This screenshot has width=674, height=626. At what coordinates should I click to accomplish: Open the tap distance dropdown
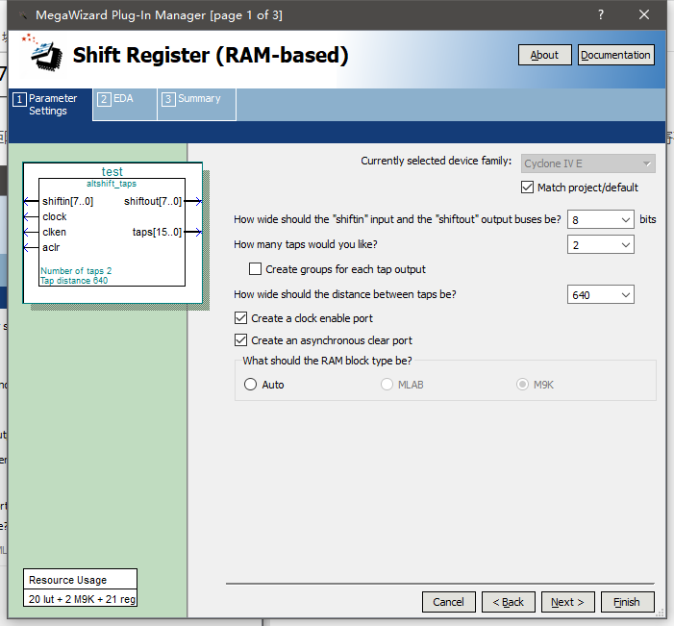tap(601, 295)
